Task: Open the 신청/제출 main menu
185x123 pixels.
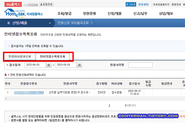Action: [x=114, y=13]
